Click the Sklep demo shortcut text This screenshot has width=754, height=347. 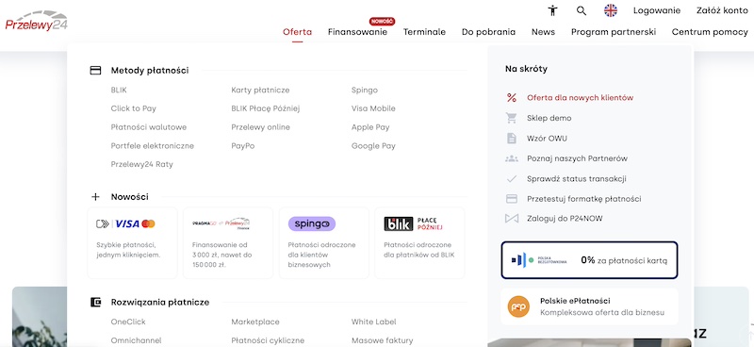(x=549, y=118)
